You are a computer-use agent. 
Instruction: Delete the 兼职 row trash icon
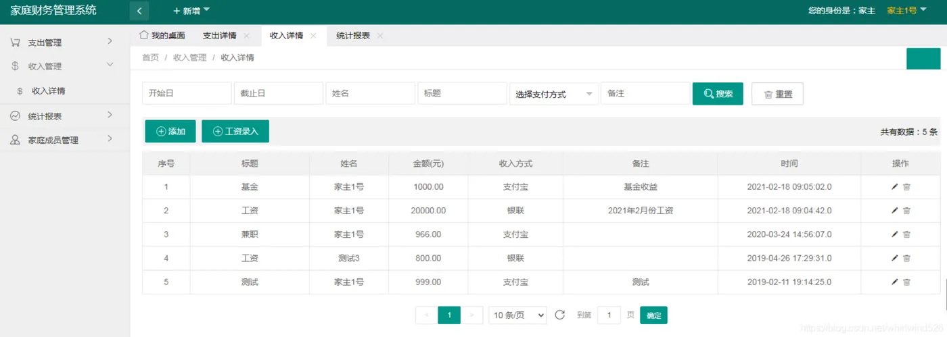coord(906,234)
